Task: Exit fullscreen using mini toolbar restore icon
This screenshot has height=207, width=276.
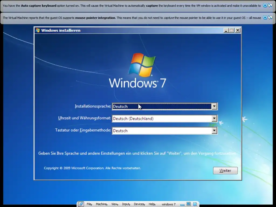Action: 188,204
